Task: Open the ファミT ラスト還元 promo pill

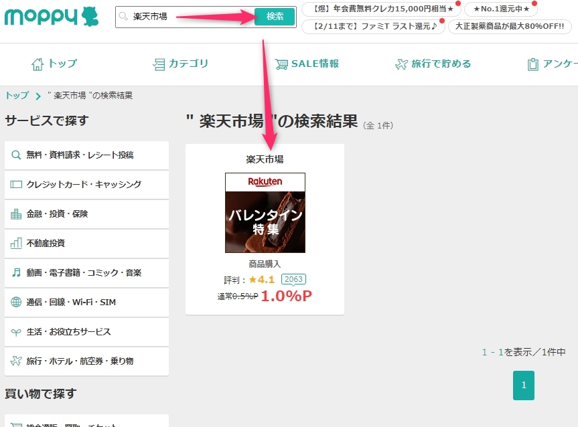Action: click(373, 26)
